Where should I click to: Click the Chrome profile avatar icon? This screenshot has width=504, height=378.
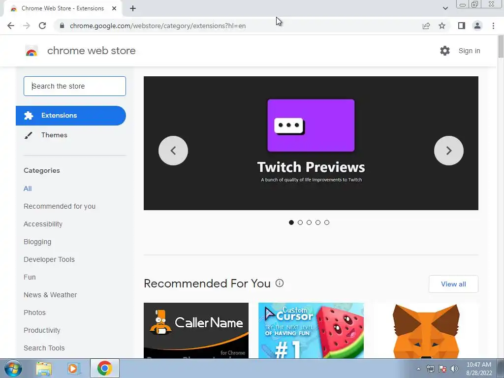(477, 26)
